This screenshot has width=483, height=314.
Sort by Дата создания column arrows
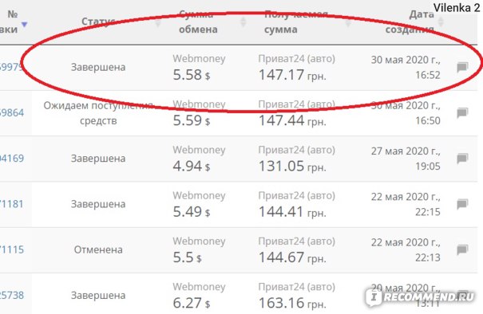pyautogui.click(x=441, y=22)
